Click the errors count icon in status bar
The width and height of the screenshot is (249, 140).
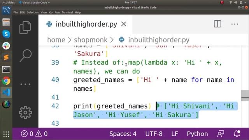pyautogui.click(x=24, y=134)
